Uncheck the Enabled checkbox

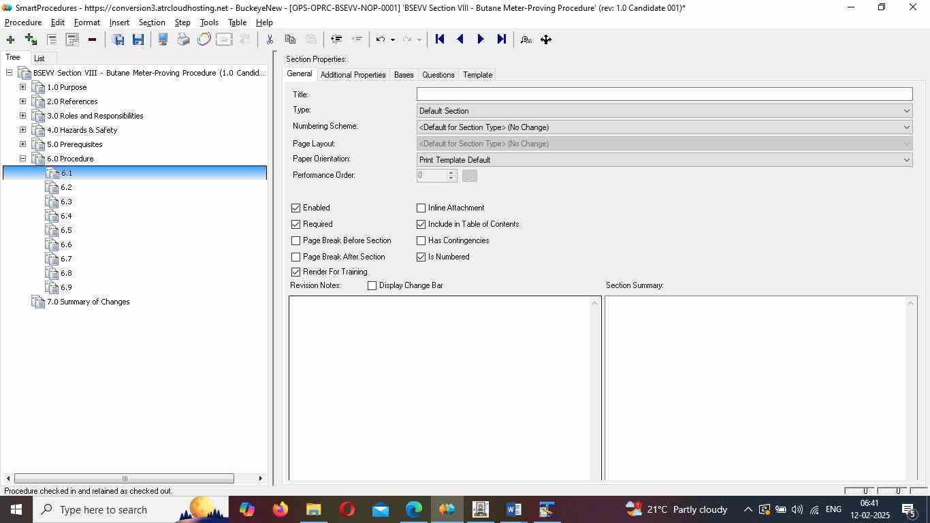coord(295,208)
